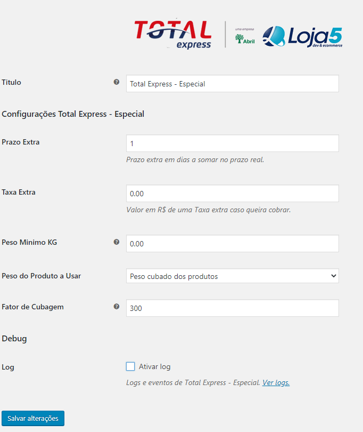
Task: Save changes with Salvar alterações button
Action: (33, 418)
